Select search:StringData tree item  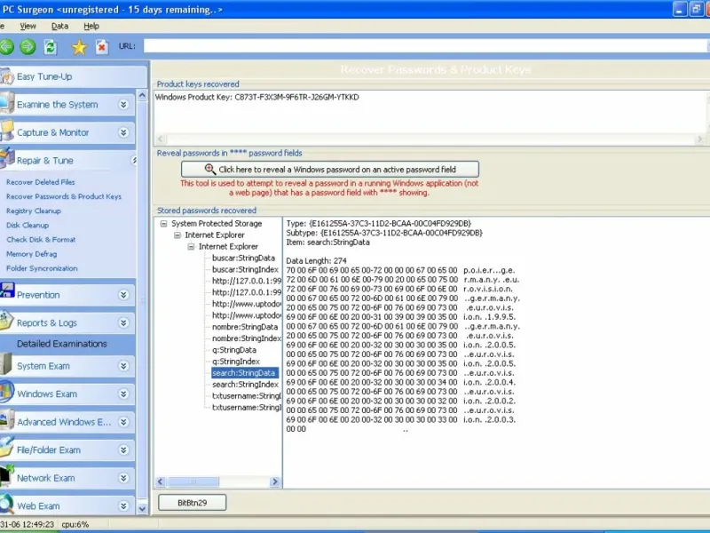pyautogui.click(x=243, y=373)
